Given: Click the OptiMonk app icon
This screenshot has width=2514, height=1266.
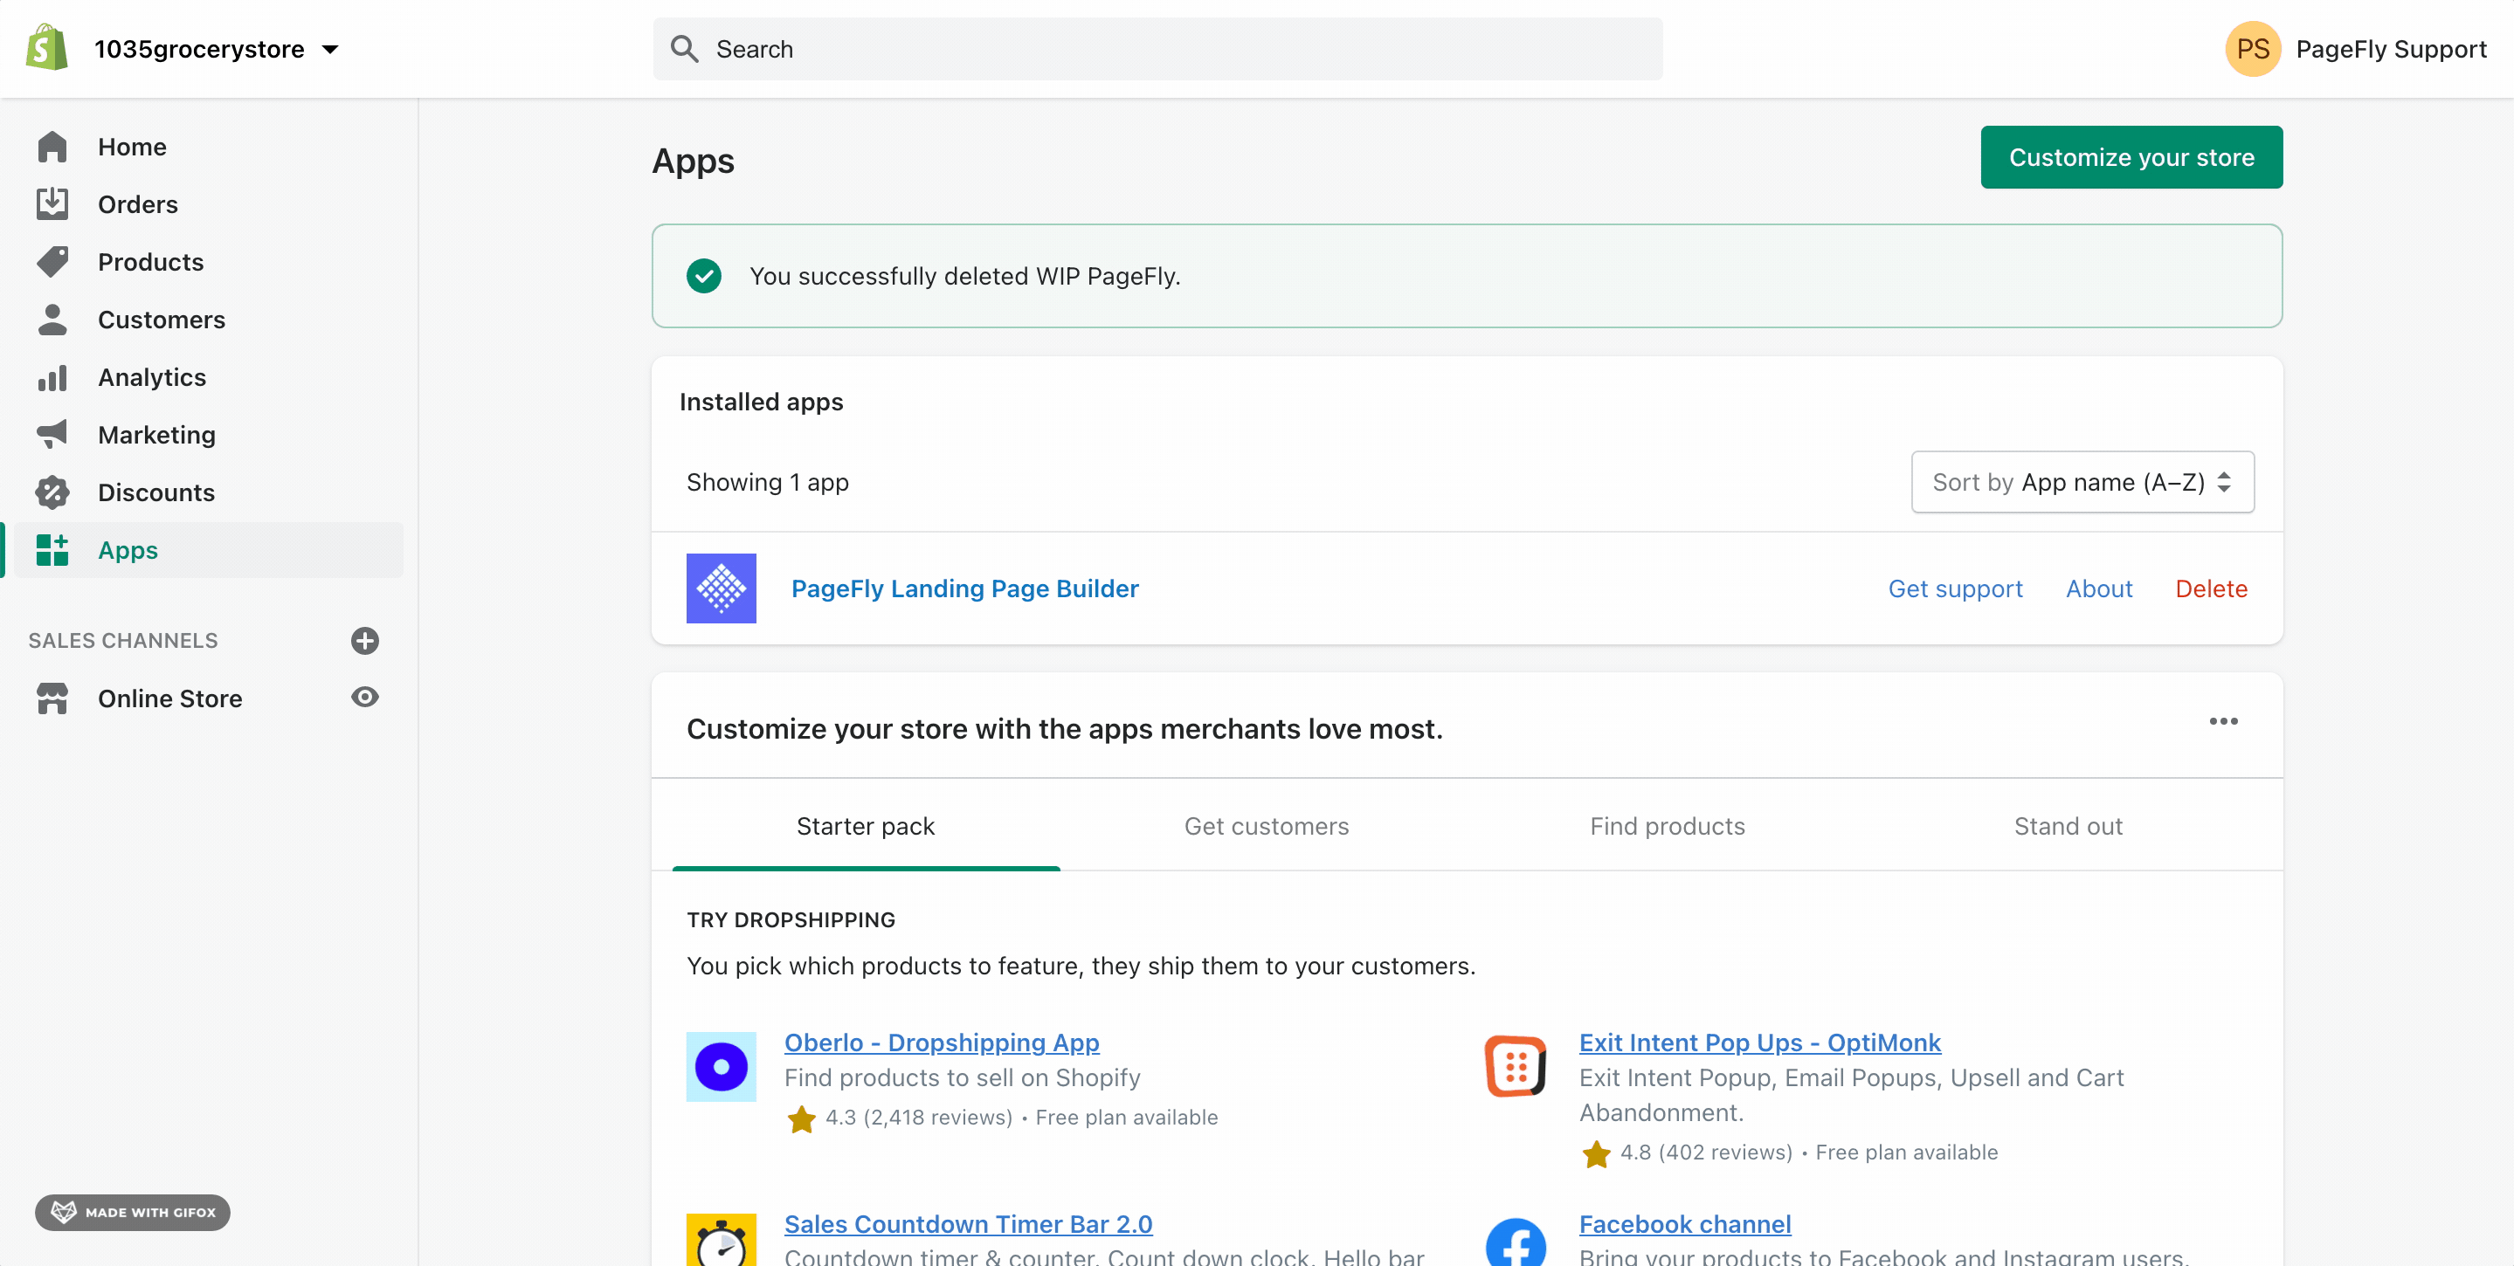Looking at the screenshot, I should coord(1516,1067).
